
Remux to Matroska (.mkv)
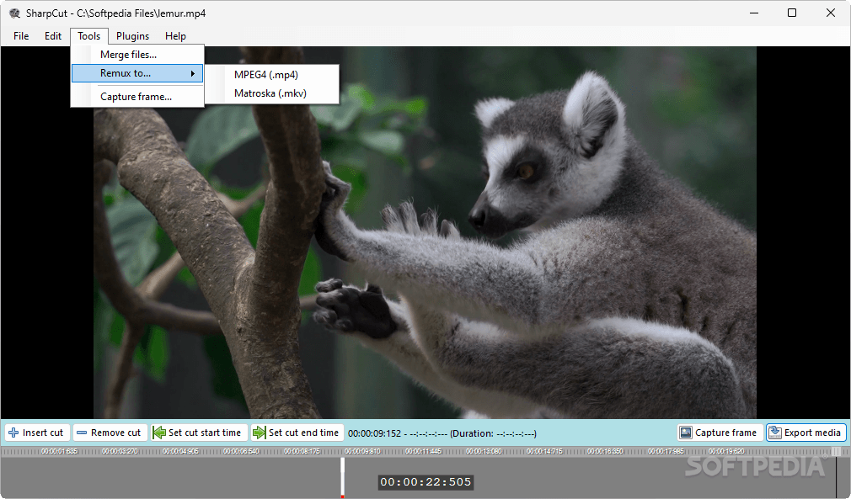[272, 93]
